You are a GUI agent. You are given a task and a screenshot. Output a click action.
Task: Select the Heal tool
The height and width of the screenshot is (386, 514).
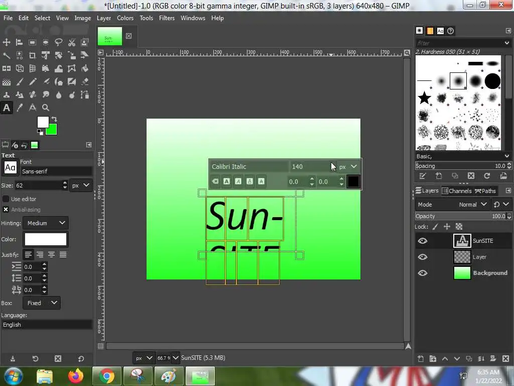click(x=33, y=95)
